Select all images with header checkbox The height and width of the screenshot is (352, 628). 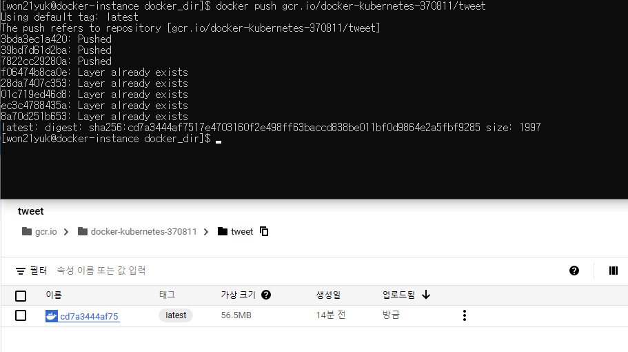[21, 296]
